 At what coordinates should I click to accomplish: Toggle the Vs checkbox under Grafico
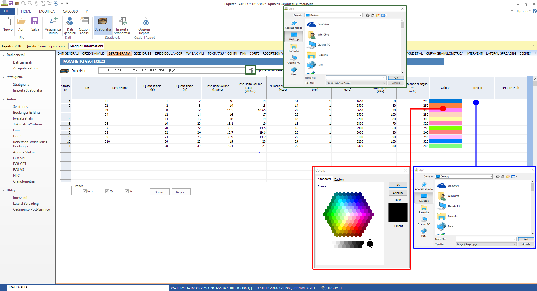127,191
